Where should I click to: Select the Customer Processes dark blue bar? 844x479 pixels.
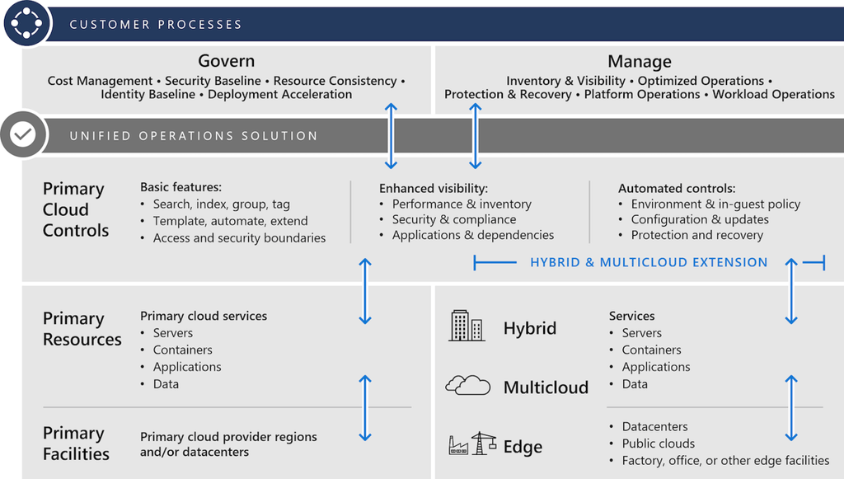point(157,24)
